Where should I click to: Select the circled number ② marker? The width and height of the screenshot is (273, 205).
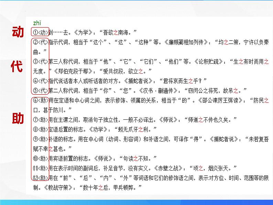pos(35,42)
